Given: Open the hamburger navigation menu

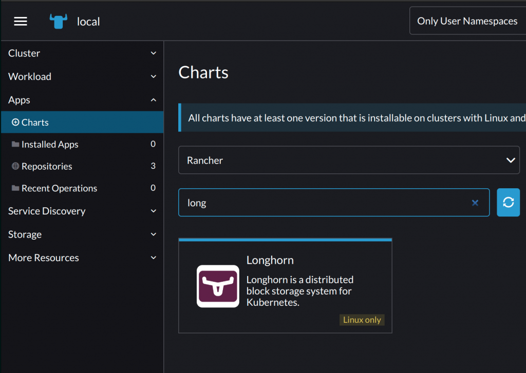Looking at the screenshot, I should pyautogui.click(x=21, y=21).
